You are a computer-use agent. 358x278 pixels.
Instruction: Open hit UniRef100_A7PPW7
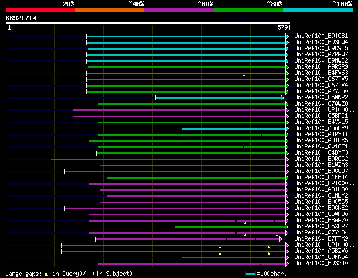click(321, 55)
